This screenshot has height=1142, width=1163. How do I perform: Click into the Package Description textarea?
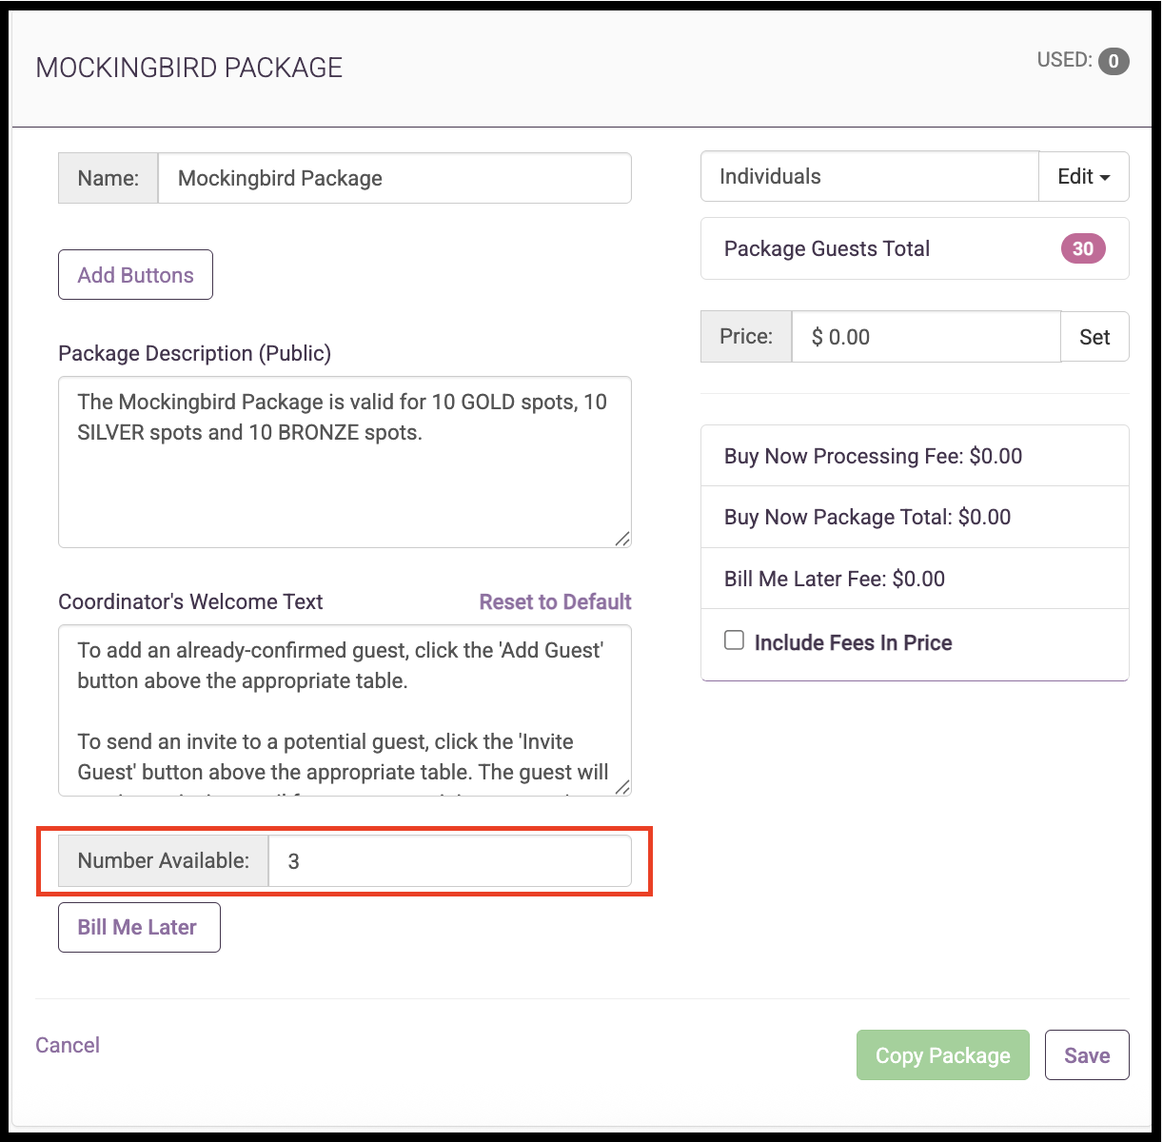tap(345, 463)
